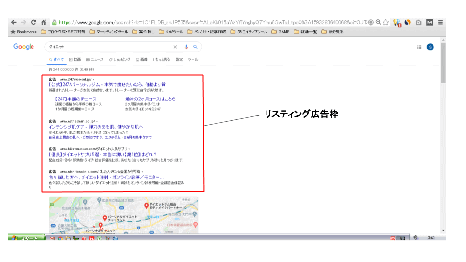The image size is (466, 262).
Task: Clear the search box with the X icon
Action: [175, 47]
